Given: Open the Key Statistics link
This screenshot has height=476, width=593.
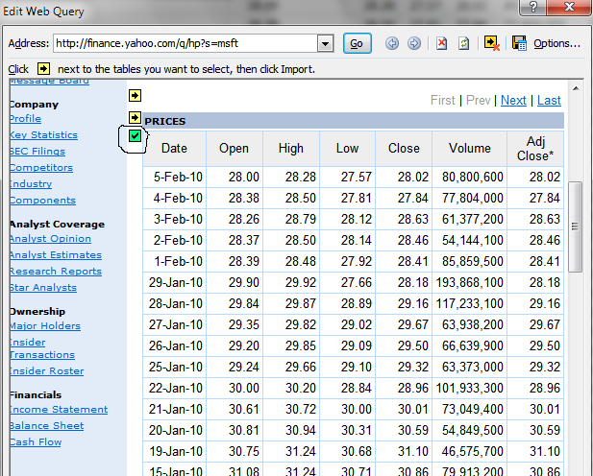Looking at the screenshot, I should [x=43, y=135].
